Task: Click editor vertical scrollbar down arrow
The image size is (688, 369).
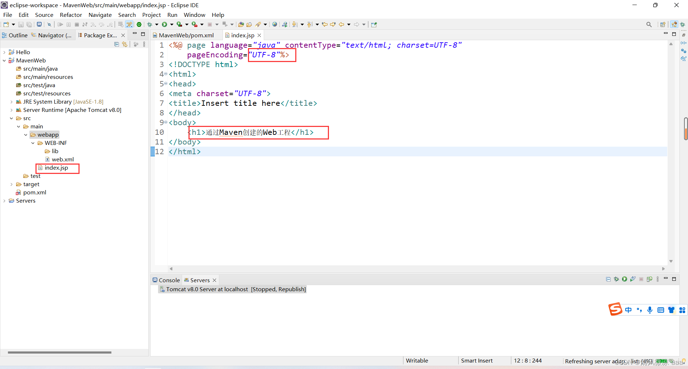Action: tap(671, 261)
